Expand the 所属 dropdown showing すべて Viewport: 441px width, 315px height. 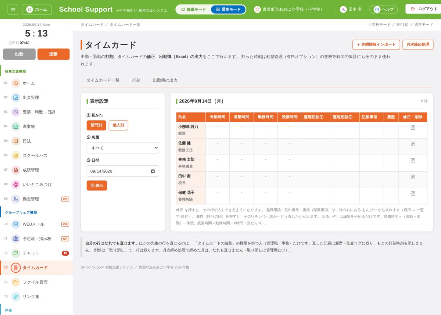pos(123,148)
